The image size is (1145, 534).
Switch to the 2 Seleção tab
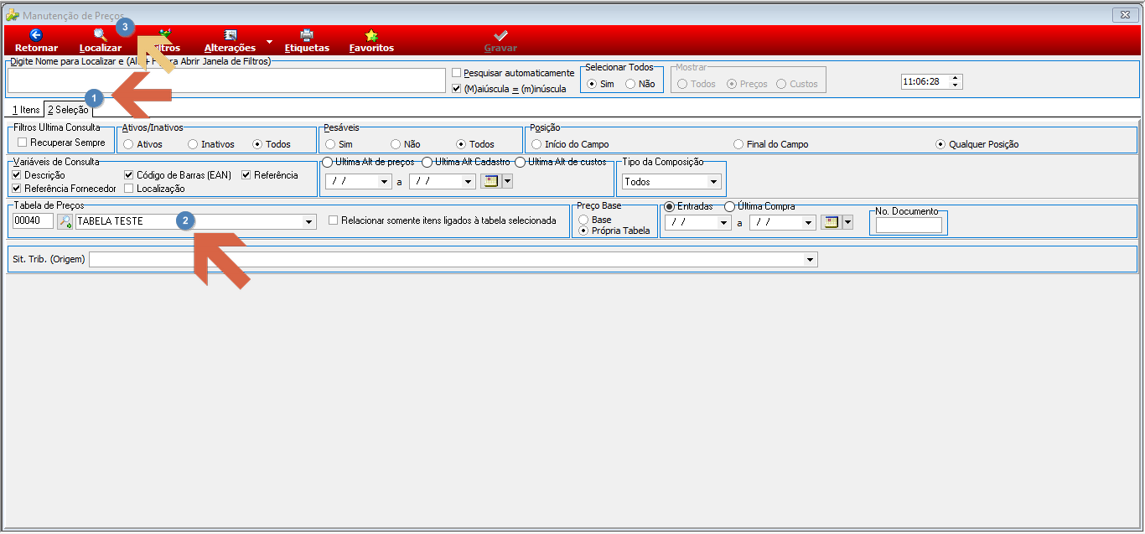tap(68, 109)
